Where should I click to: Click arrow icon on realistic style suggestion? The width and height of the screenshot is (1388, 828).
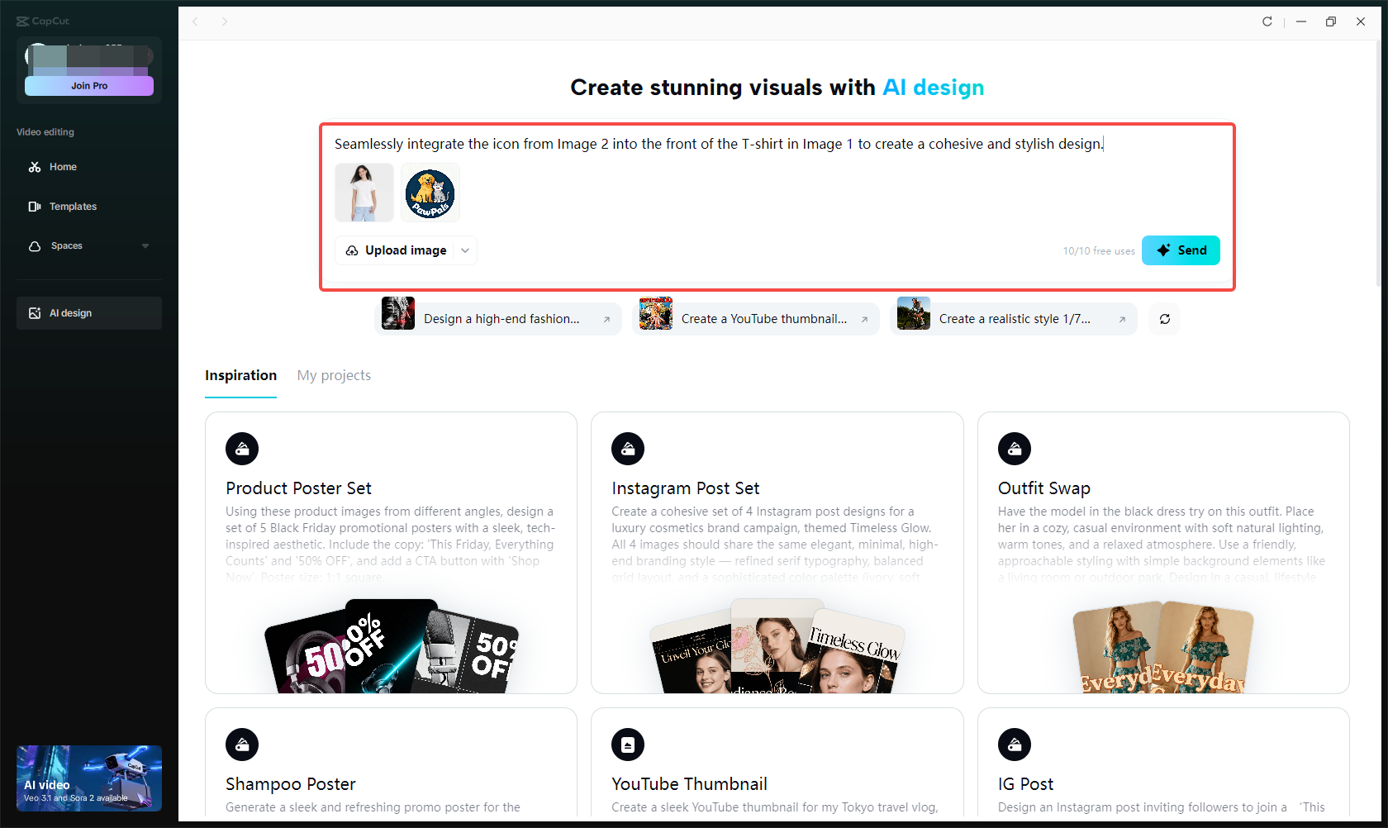(1122, 319)
